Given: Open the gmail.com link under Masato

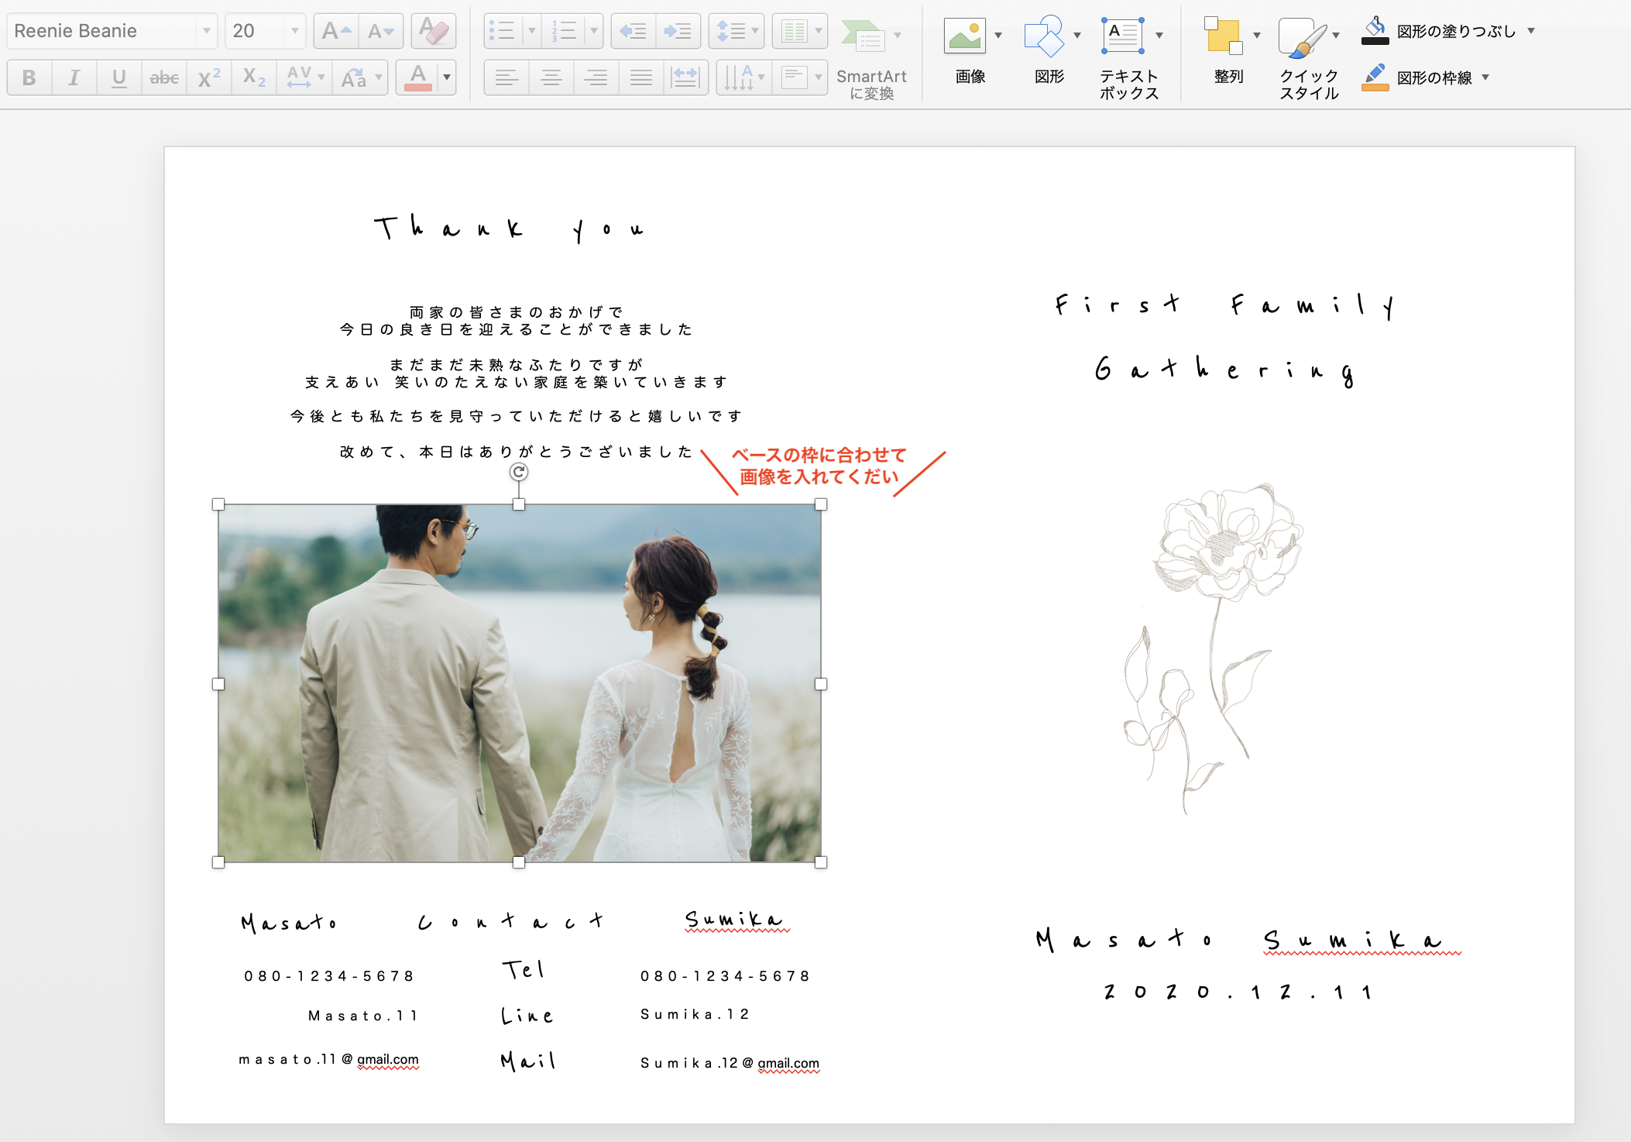Looking at the screenshot, I should point(387,1060).
